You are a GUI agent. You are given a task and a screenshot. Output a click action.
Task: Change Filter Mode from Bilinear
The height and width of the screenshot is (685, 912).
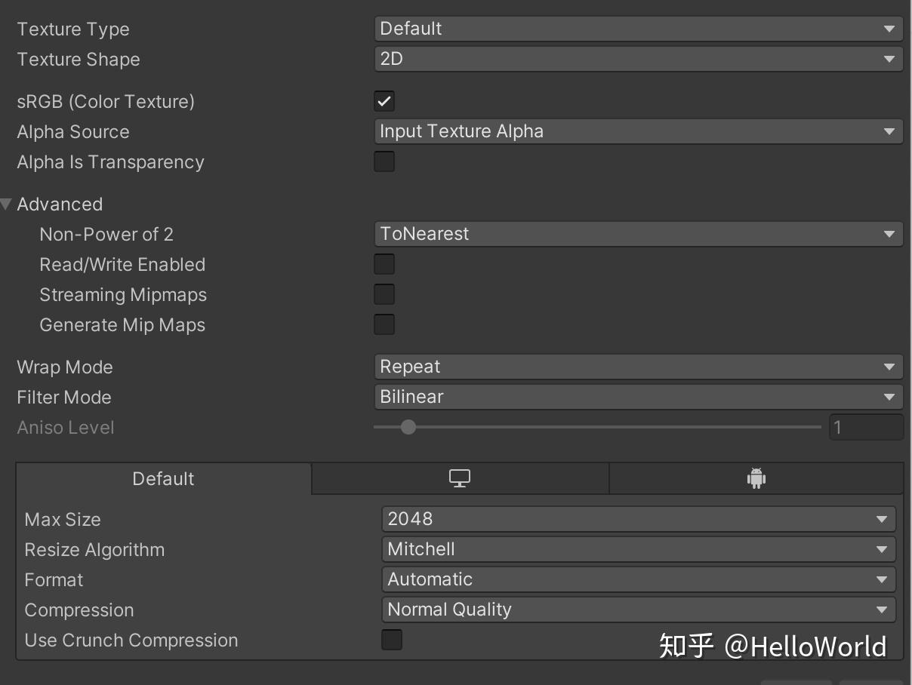[x=638, y=397]
